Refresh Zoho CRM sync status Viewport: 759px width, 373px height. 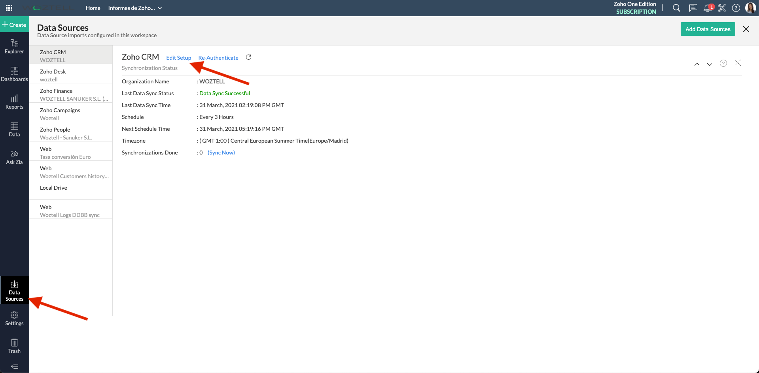(249, 57)
